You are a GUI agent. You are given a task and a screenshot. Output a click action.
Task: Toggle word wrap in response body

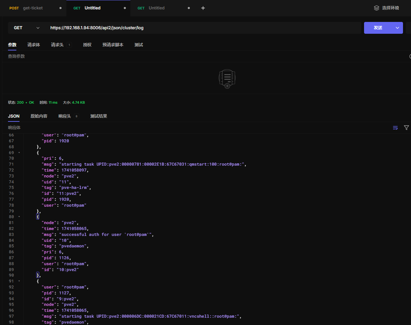tap(395, 128)
